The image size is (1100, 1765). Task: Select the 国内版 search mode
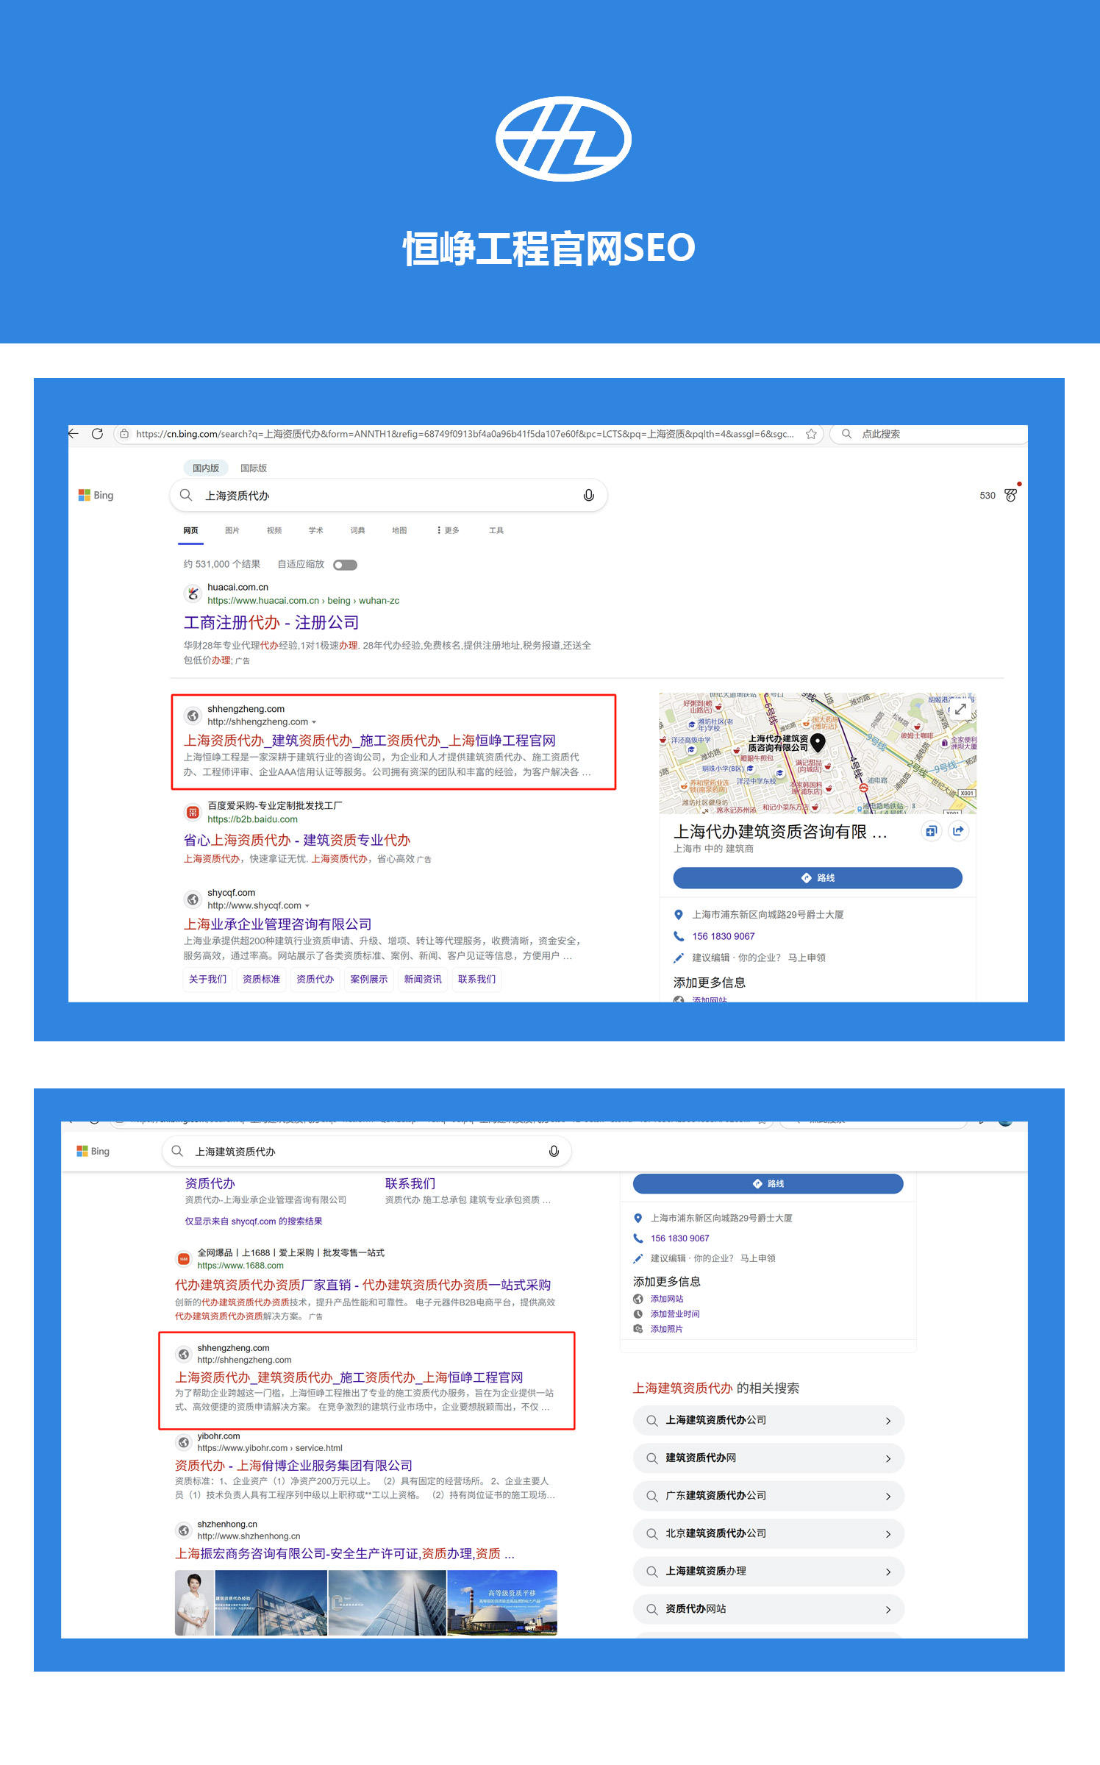[206, 468]
